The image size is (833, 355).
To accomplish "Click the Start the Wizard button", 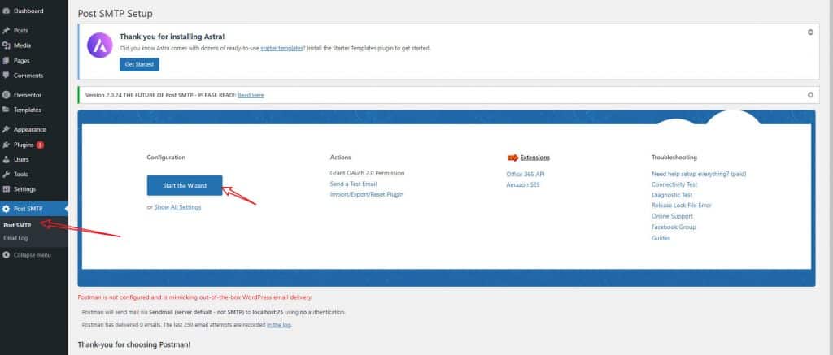I will [185, 186].
